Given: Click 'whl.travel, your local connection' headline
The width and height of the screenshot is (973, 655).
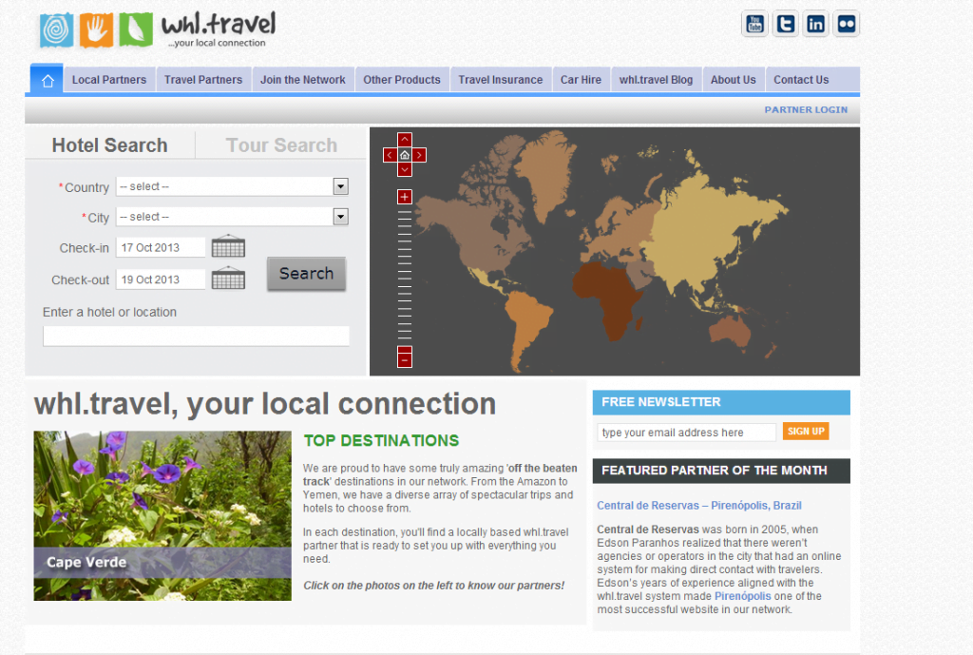Looking at the screenshot, I should tap(265, 404).
